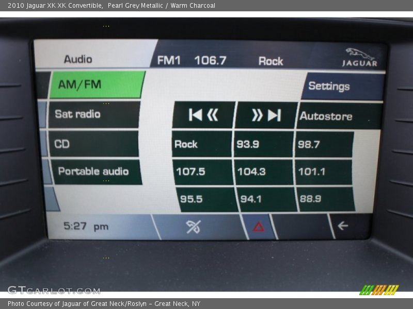Select preset station 98.7
Screen dimensions: 413x309
point(324,144)
